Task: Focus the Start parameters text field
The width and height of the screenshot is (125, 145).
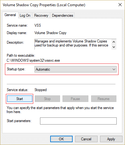Action: (78, 121)
